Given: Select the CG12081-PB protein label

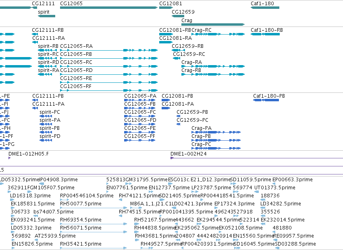Looking at the screenshot, I should point(177,96).
